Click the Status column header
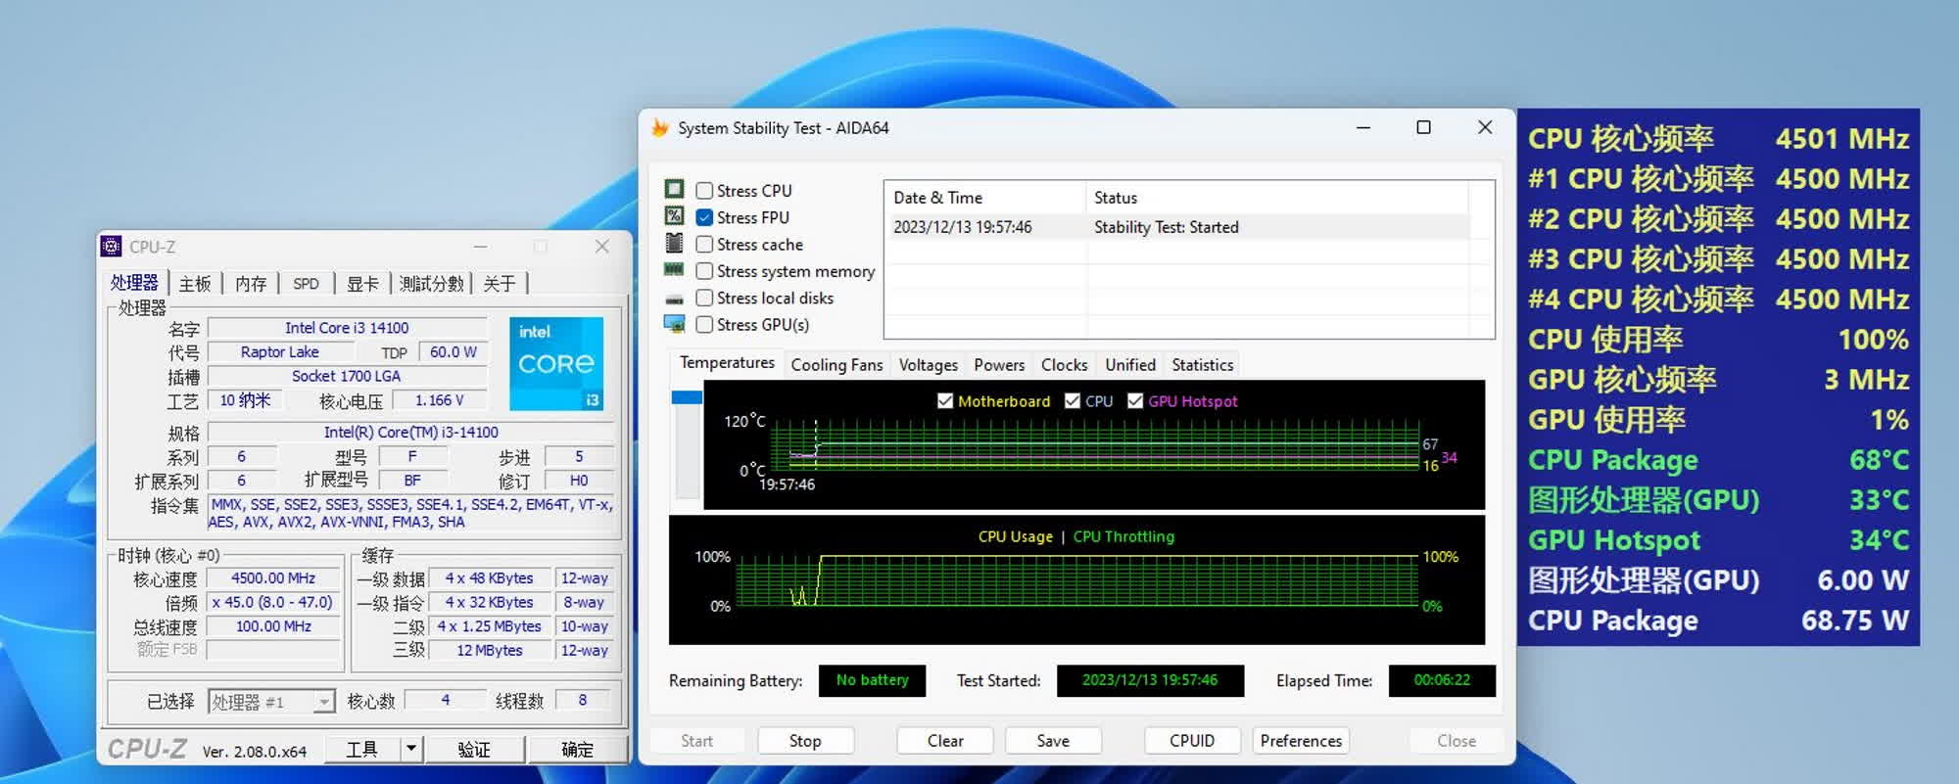 pyautogui.click(x=1276, y=198)
